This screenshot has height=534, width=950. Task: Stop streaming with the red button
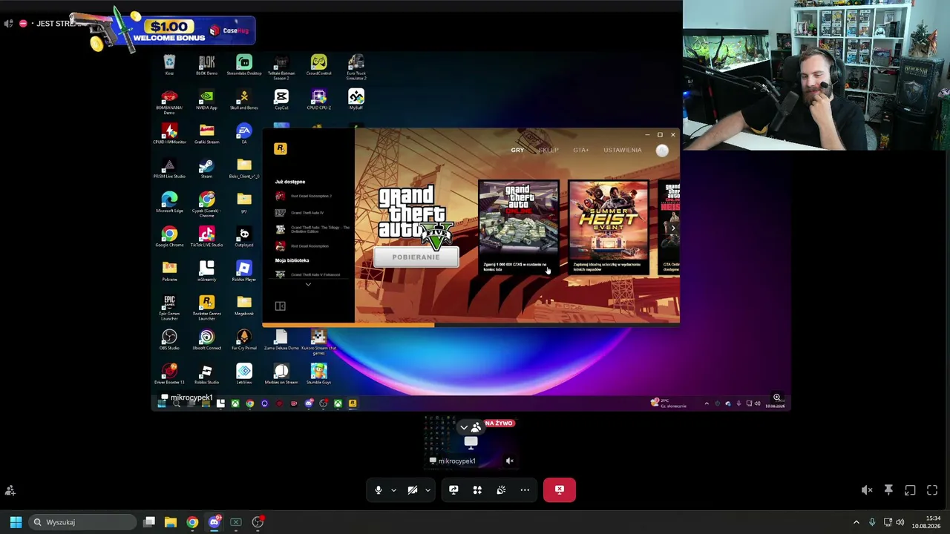559,489
